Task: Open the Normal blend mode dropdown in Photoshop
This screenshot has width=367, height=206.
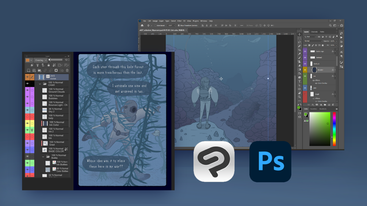Action: click(x=313, y=41)
